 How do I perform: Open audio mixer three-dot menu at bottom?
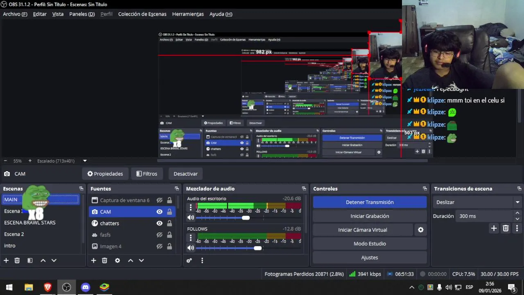click(202, 261)
